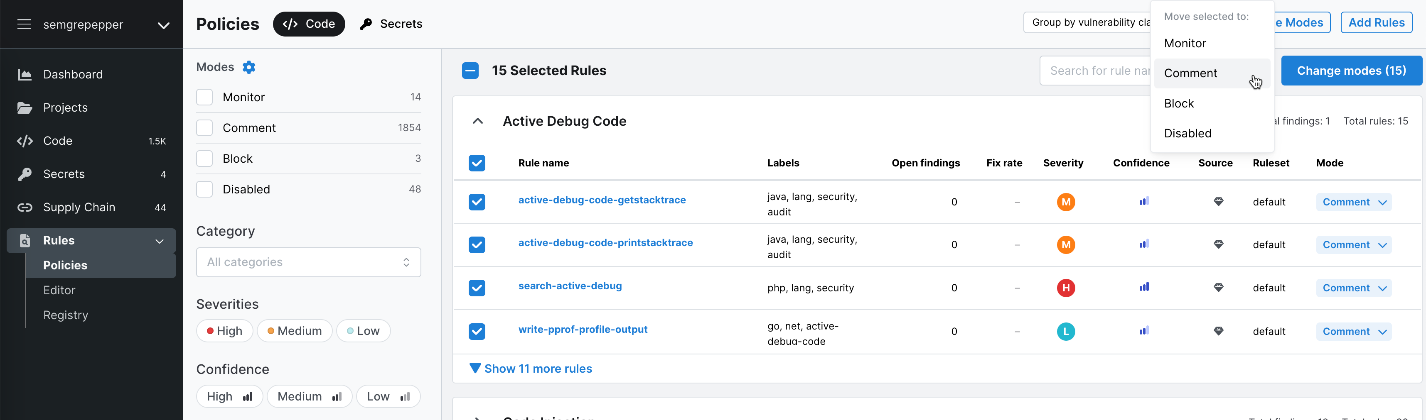Open the Modes settings gear
The image size is (1426, 420).
point(250,67)
